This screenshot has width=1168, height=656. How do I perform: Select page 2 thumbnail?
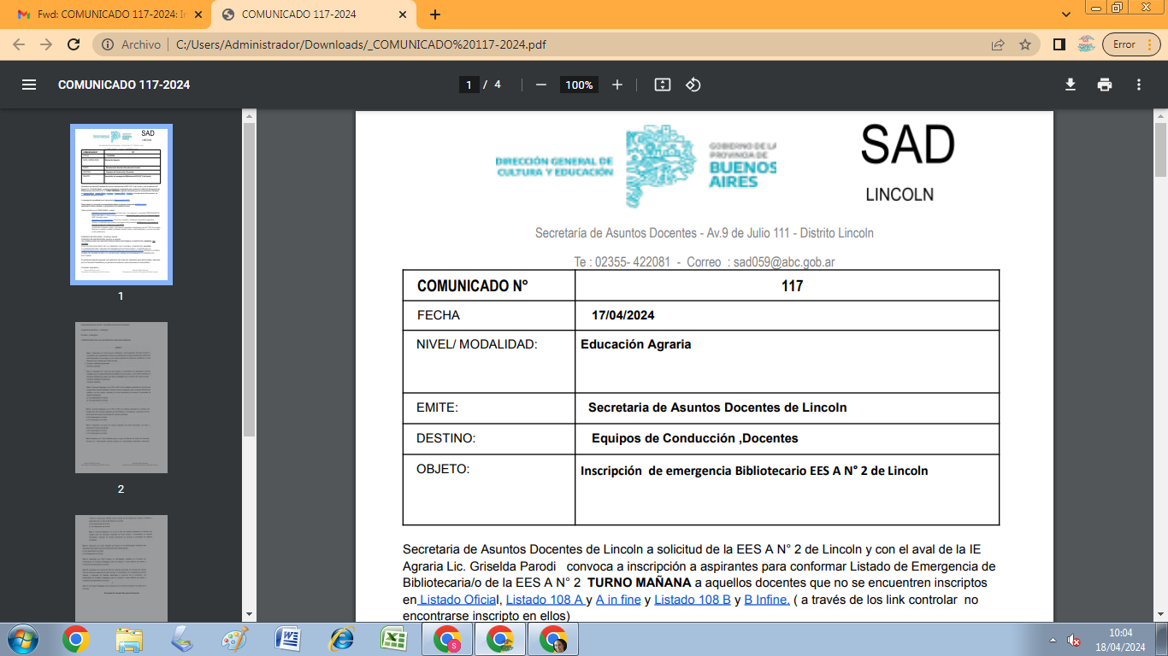[x=121, y=397]
